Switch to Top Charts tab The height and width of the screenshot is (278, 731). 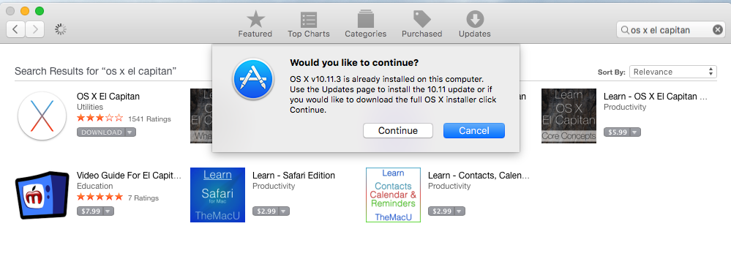[308, 24]
